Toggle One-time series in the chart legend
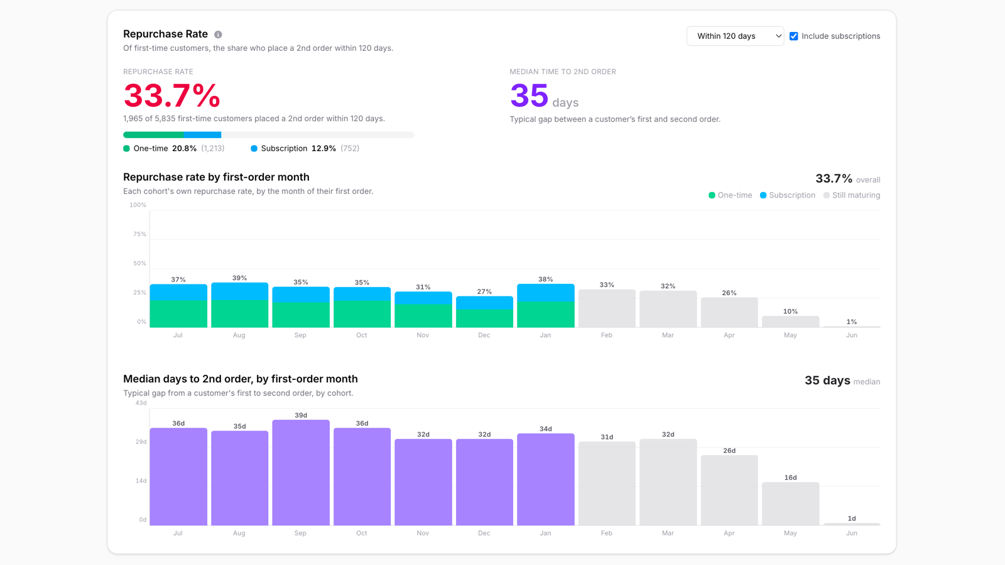The height and width of the screenshot is (565, 1005). tap(730, 195)
